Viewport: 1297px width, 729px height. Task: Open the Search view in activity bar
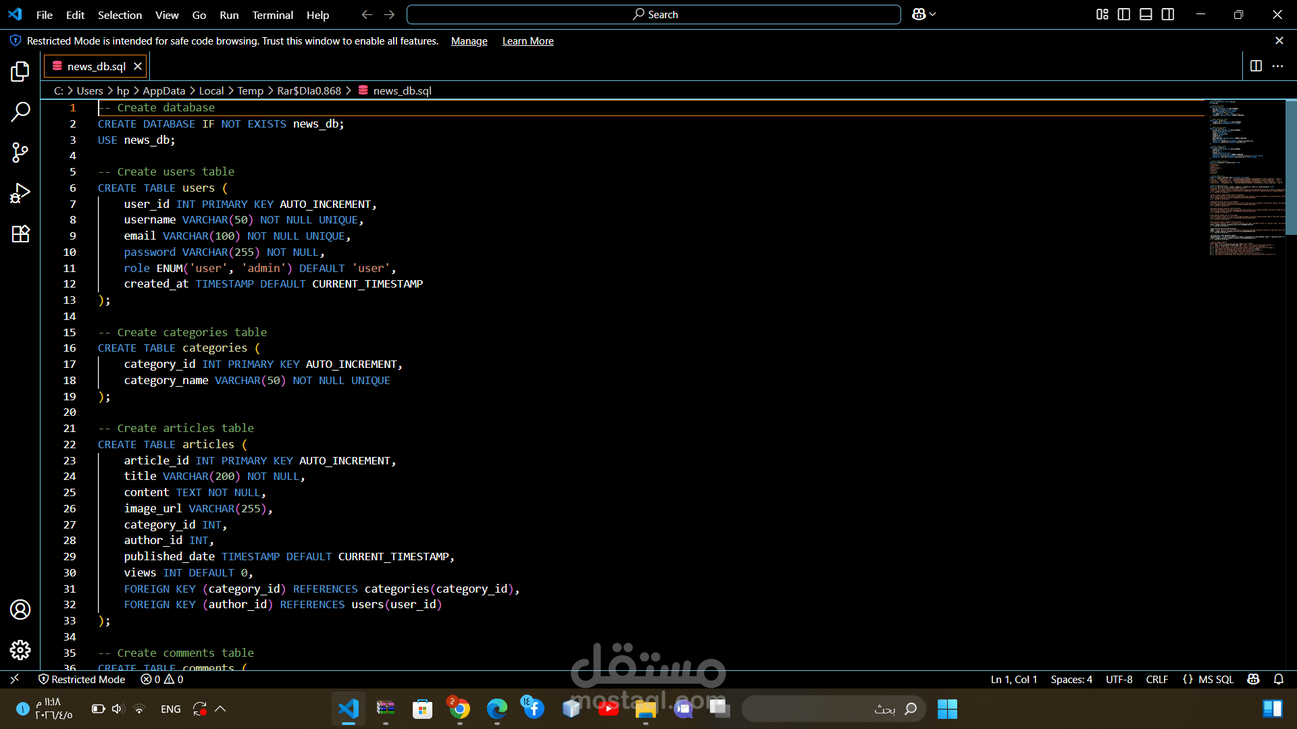(x=20, y=112)
